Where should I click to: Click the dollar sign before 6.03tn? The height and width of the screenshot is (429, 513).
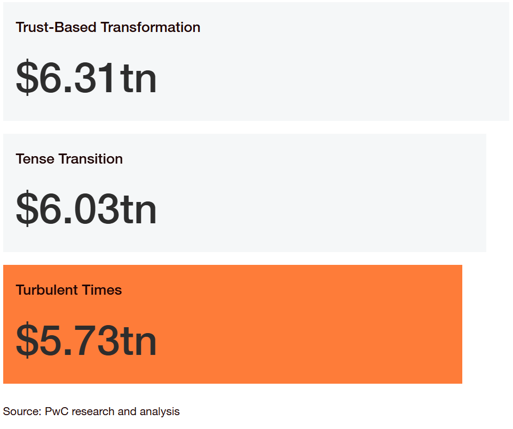27,208
